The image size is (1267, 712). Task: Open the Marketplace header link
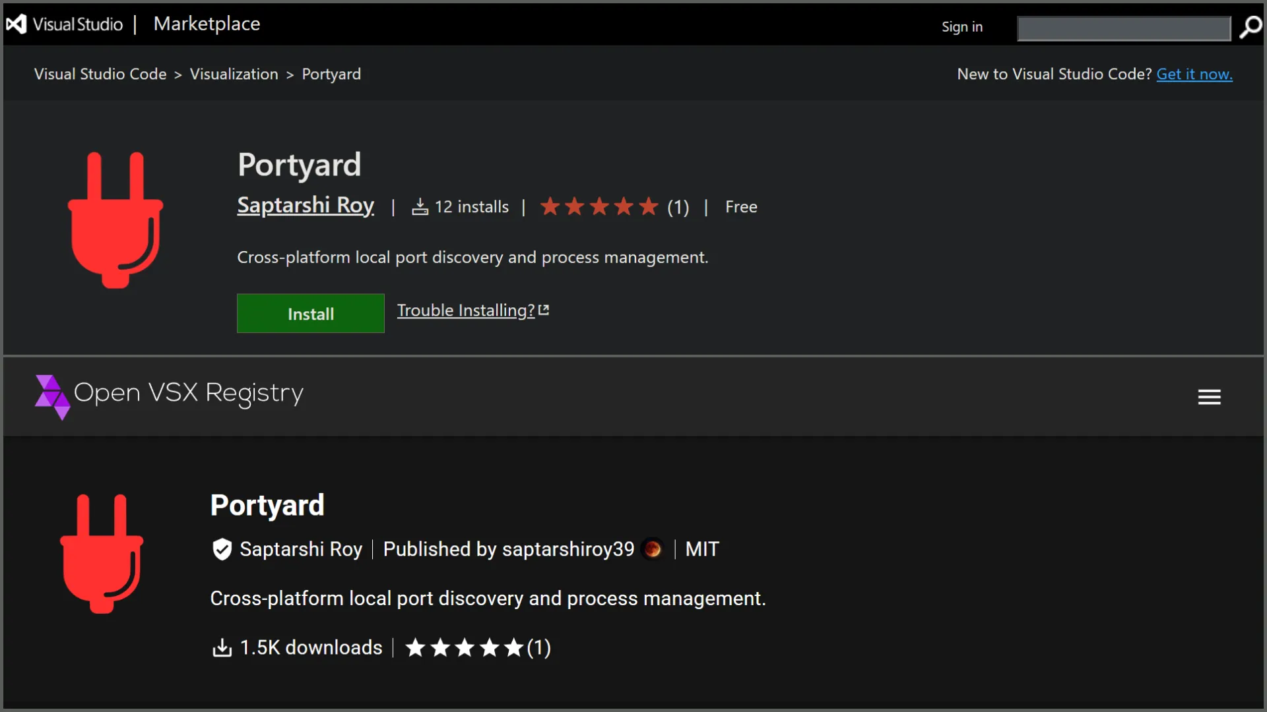[x=207, y=24]
